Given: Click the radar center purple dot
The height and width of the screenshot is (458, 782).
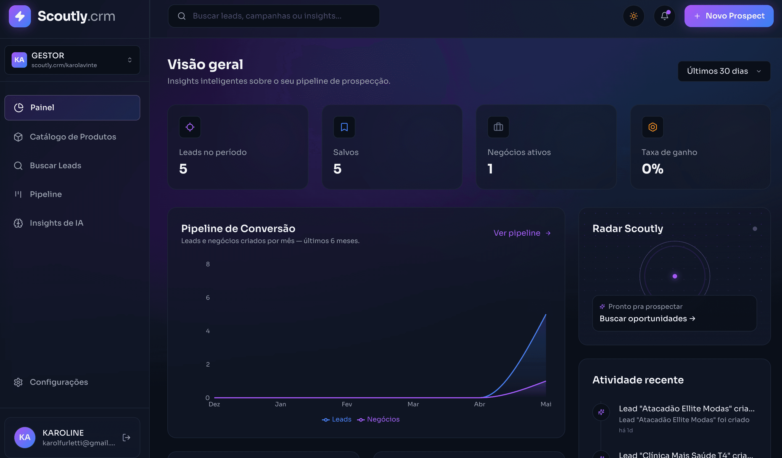Looking at the screenshot, I should coord(675,276).
